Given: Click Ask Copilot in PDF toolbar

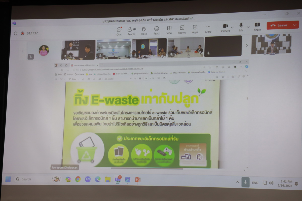Looking at the screenshot, I should 109,79.
